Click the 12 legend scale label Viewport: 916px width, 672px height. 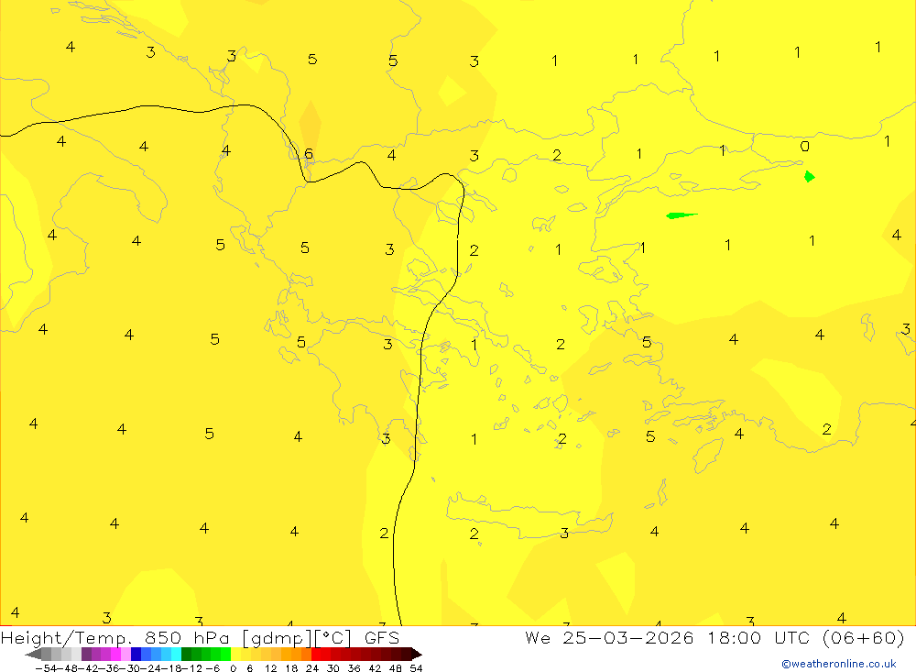271,668
